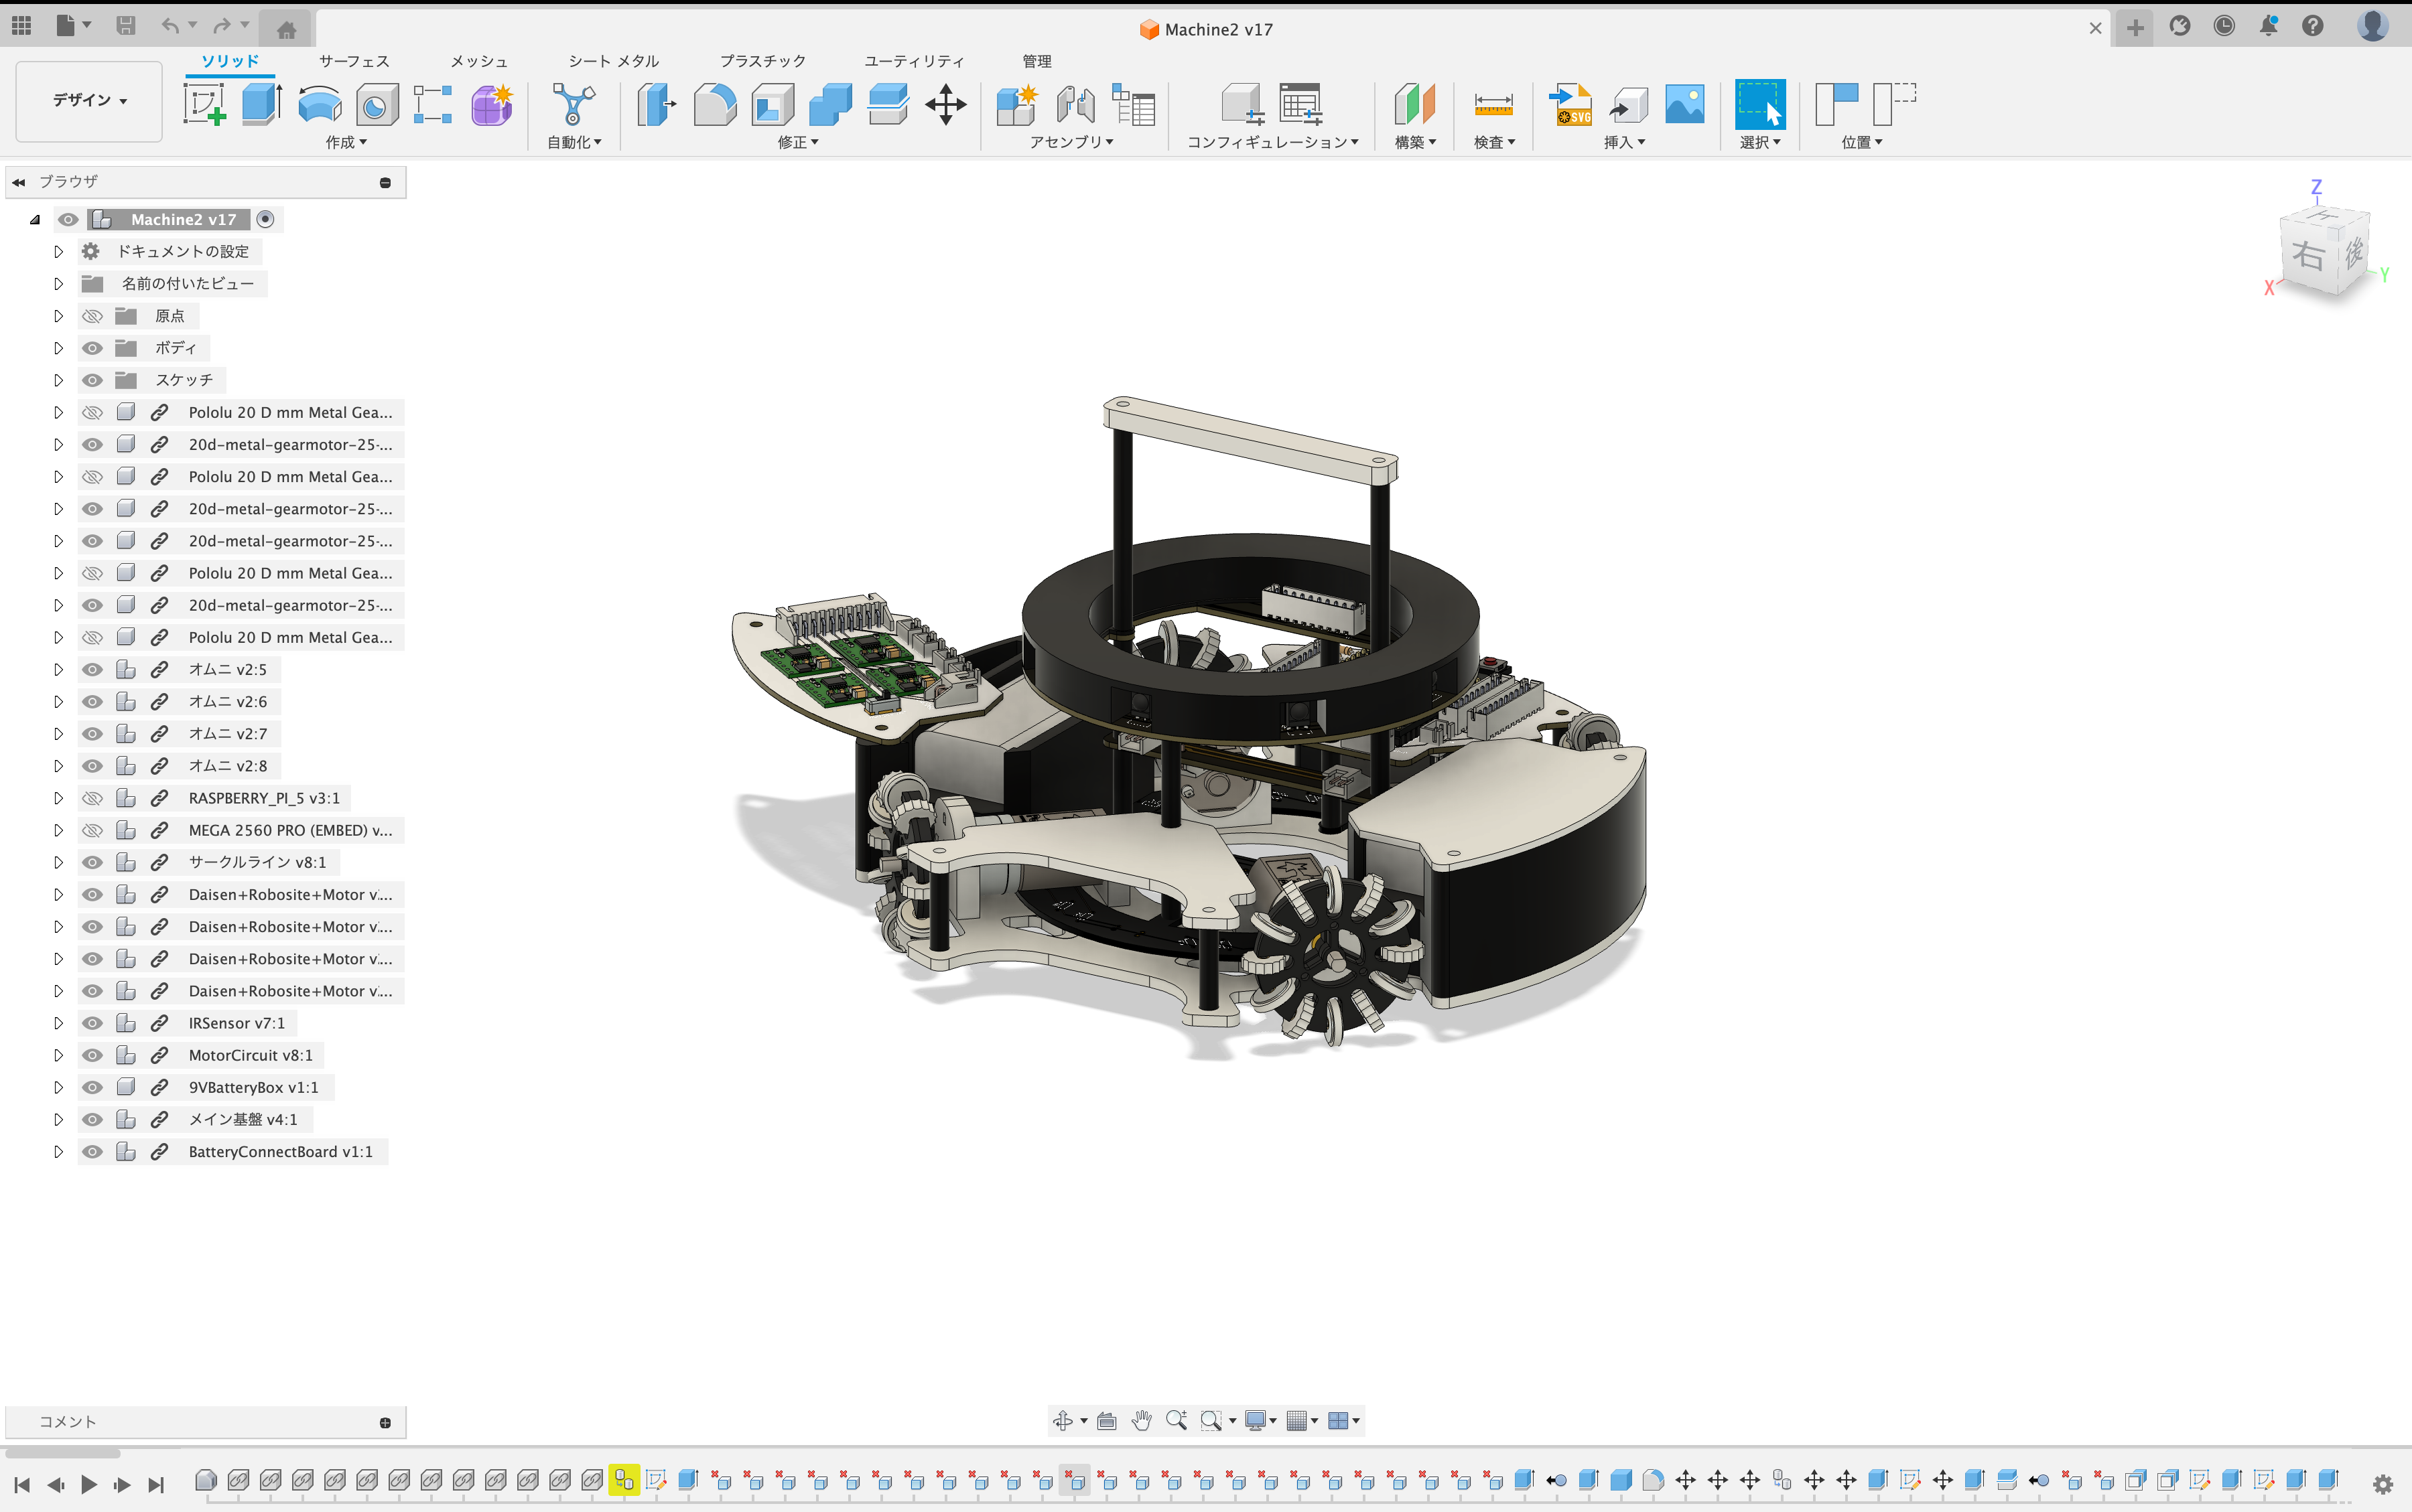Expand the コメント panel
Image resolution: width=2412 pixels, height=1512 pixels.
(385, 1422)
